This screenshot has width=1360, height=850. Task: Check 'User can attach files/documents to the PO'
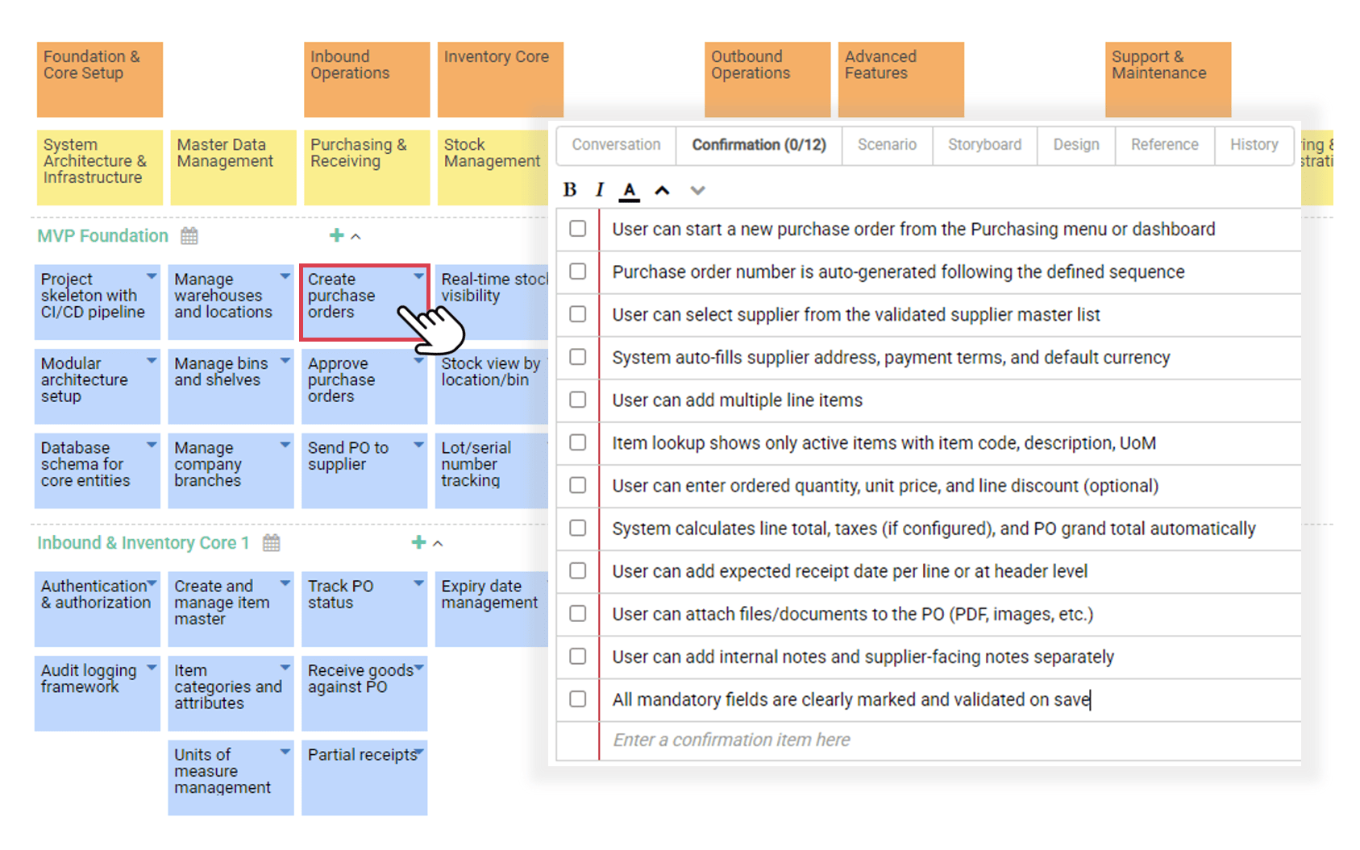577,613
